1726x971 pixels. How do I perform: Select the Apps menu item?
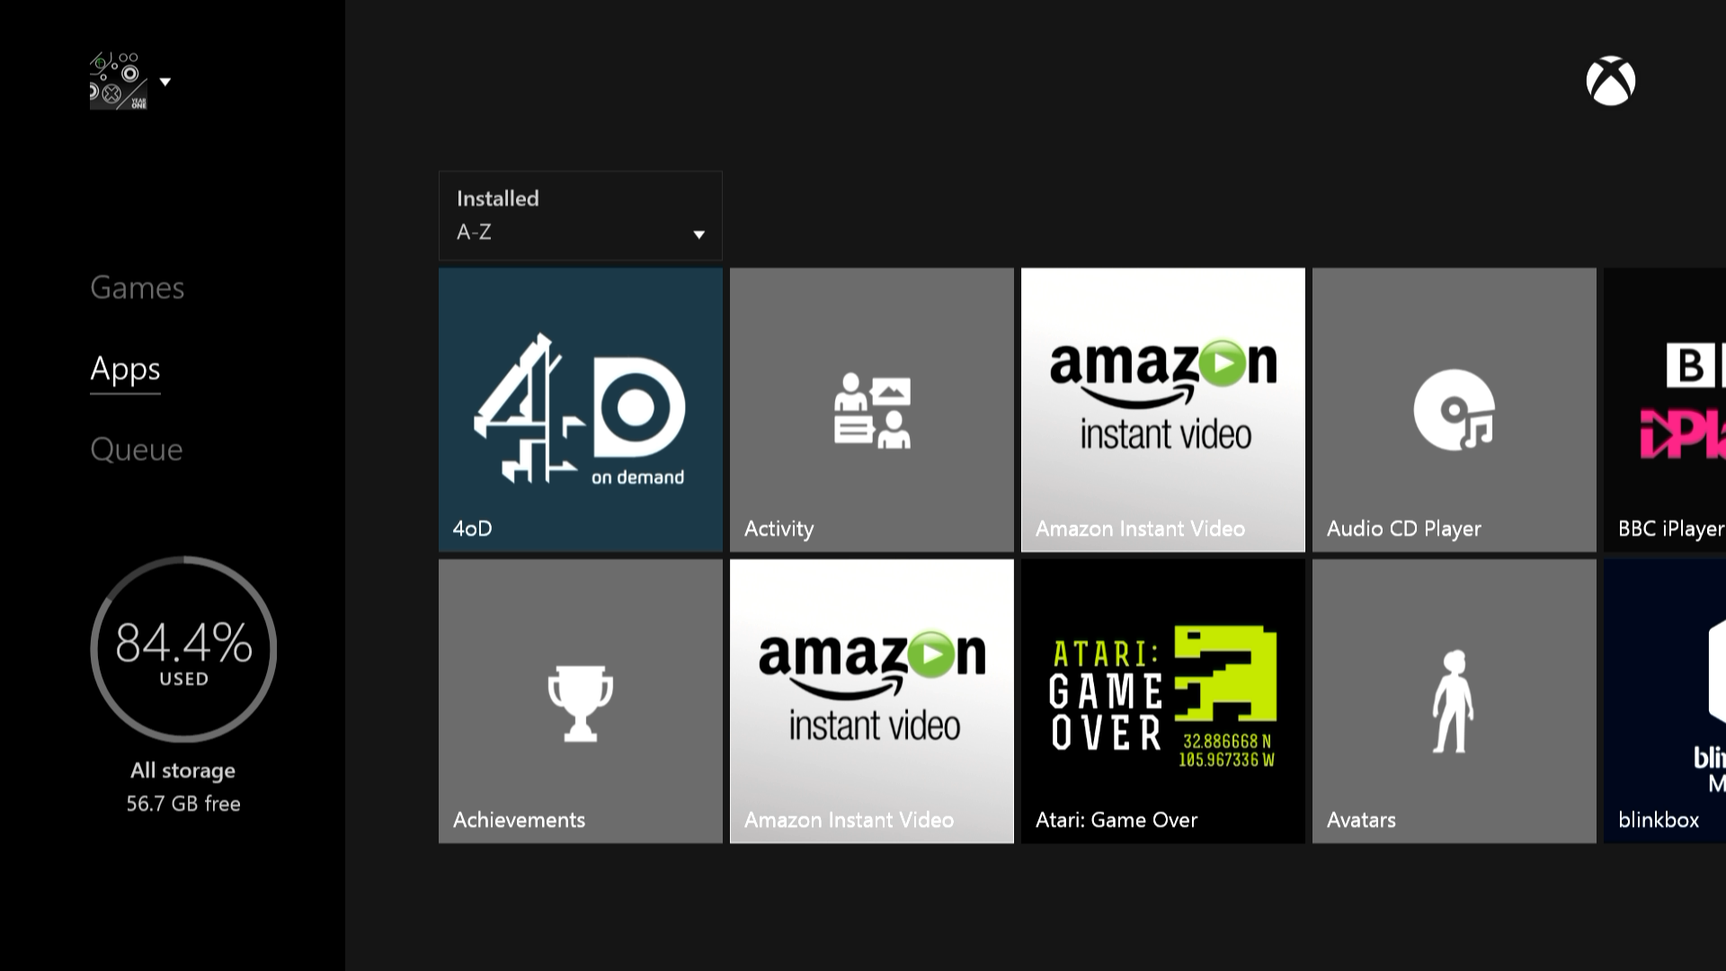tap(126, 368)
